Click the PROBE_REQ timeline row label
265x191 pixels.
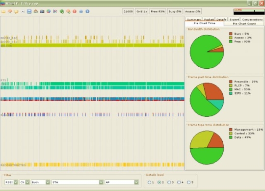(x=9, y=38)
